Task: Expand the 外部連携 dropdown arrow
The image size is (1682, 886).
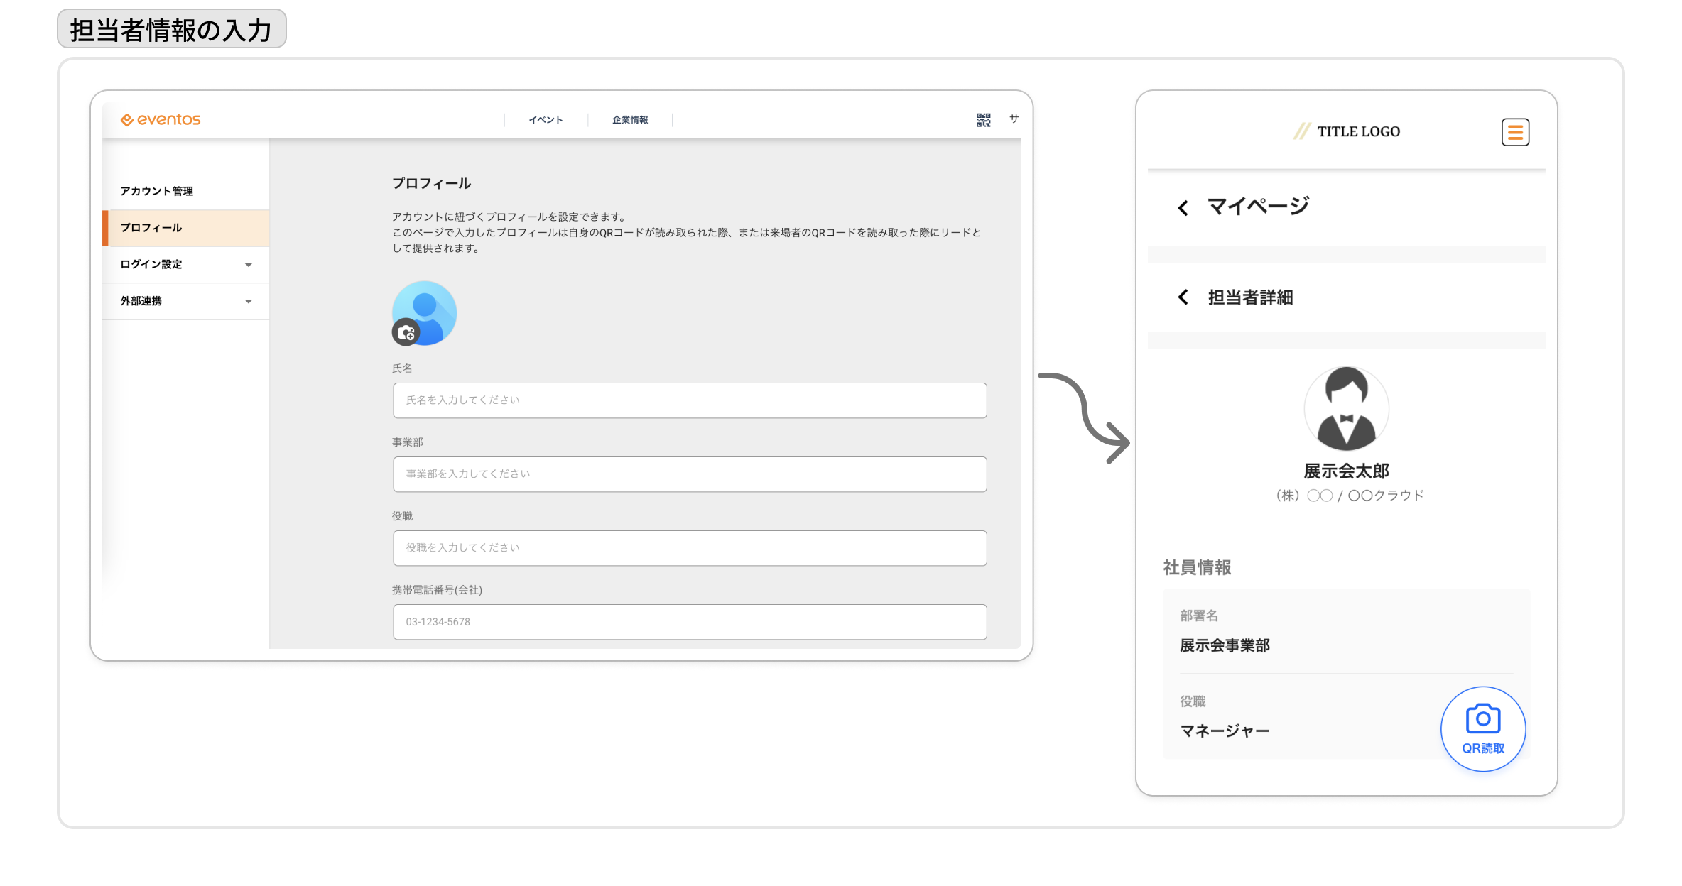Action: coord(249,302)
